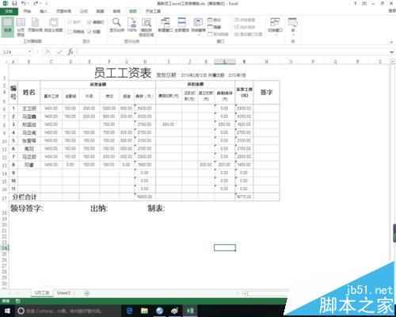Viewport: 396px width, 317px height.
Task: Open the Windows Start menu
Action: [x=7, y=311]
